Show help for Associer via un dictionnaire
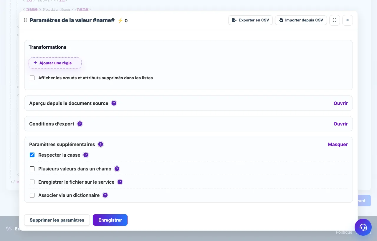This screenshot has height=241, width=377. click(x=105, y=195)
